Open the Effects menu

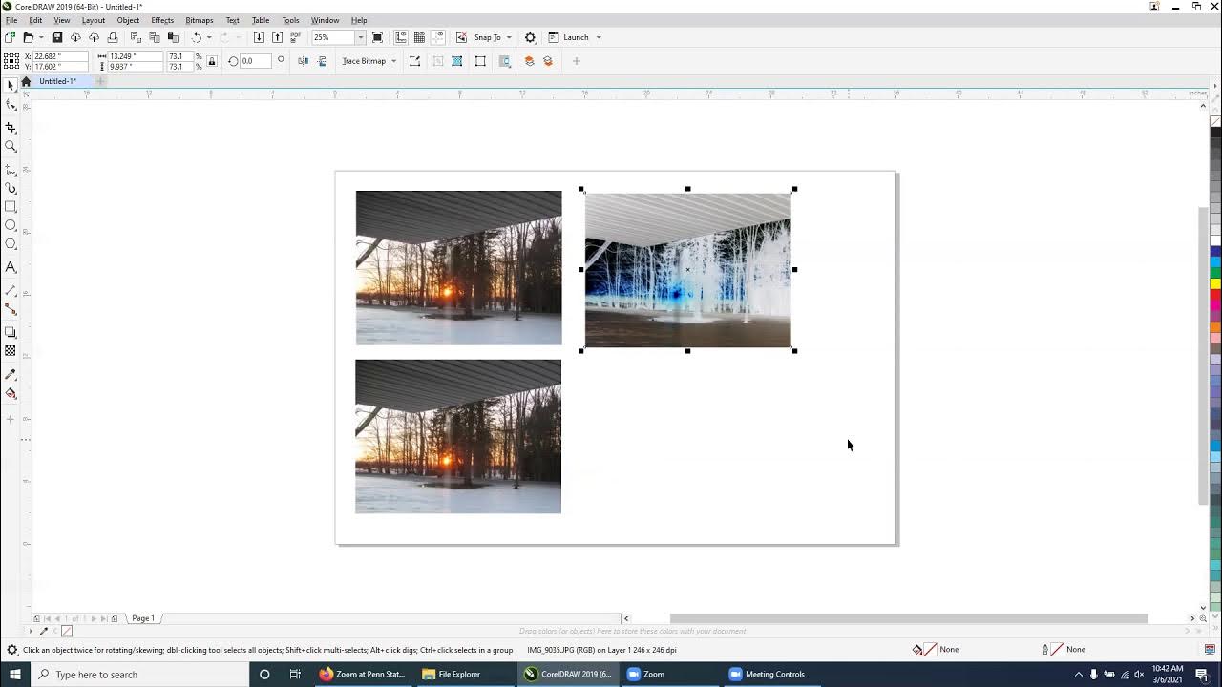click(162, 20)
